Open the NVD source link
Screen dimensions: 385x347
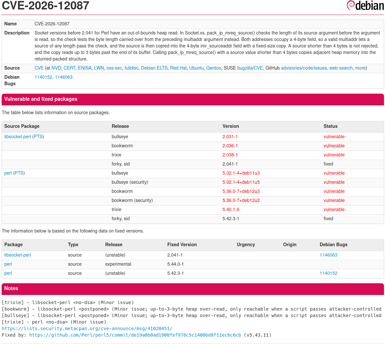56,68
